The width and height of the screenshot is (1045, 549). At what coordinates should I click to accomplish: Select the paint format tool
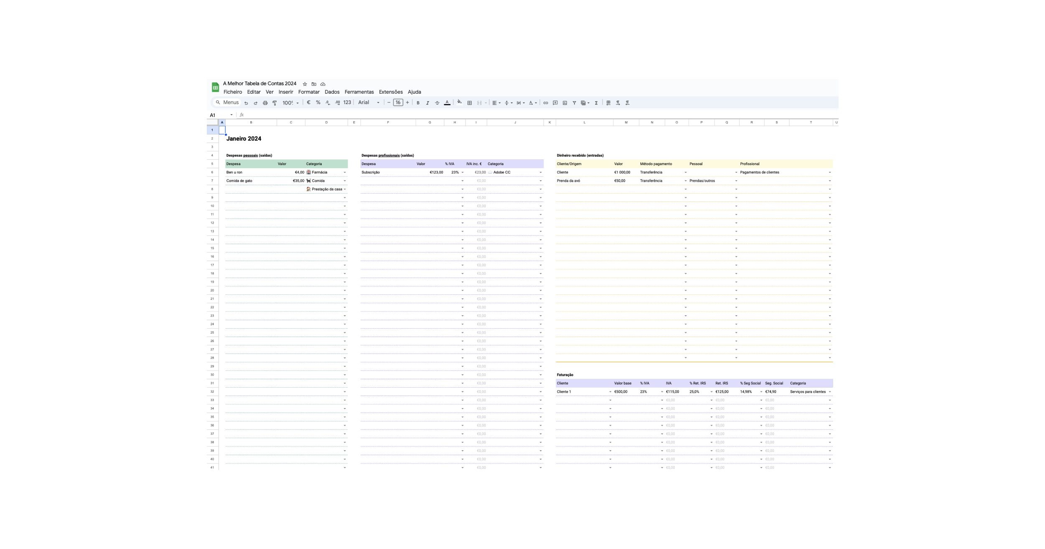[275, 103]
